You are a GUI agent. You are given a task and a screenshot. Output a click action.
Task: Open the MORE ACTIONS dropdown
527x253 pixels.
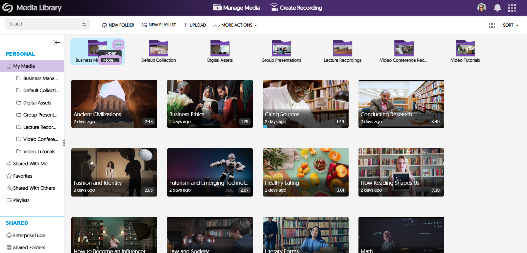coord(235,25)
